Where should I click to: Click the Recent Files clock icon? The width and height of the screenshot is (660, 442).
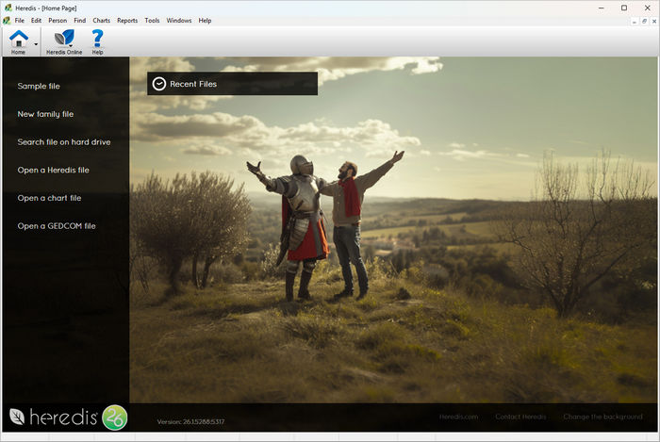(159, 84)
